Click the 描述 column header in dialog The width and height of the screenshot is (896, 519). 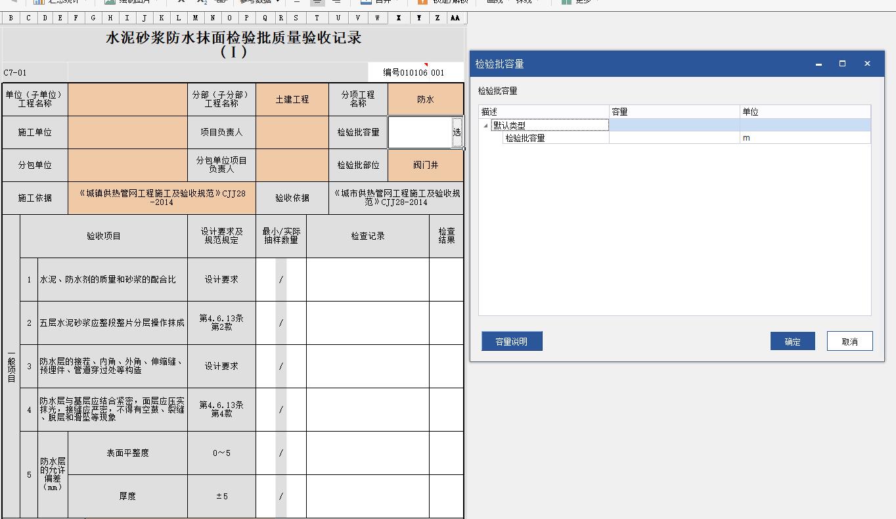(x=544, y=112)
